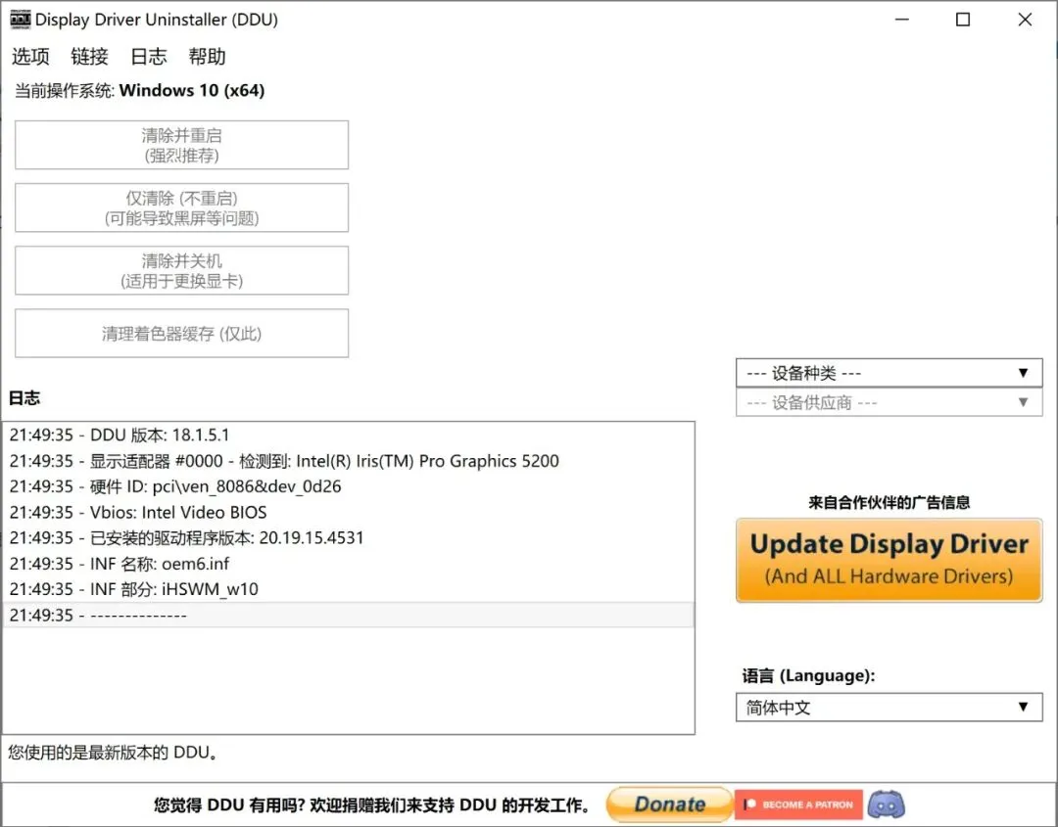This screenshot has height=827, width=1058.
Task: Open the 简体中文 language dropdown
Action: 889,707
